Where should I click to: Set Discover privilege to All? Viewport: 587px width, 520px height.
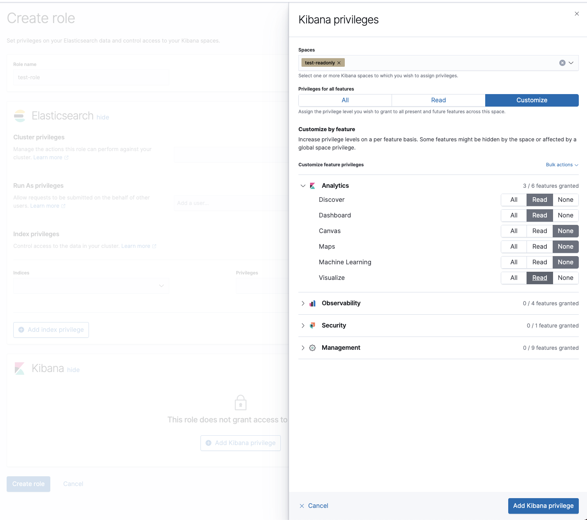click(514, 200)
